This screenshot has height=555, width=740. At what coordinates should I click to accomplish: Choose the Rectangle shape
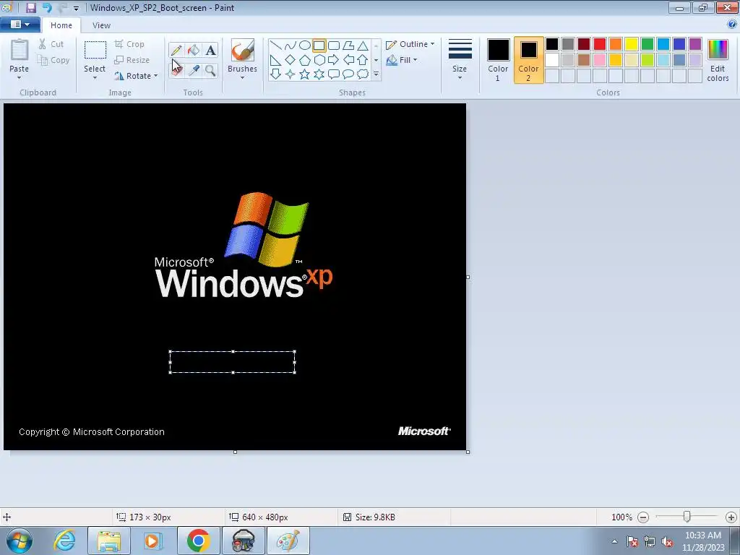coord(319,46)
